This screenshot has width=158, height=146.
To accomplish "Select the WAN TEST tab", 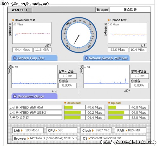I will pos(20,10).
